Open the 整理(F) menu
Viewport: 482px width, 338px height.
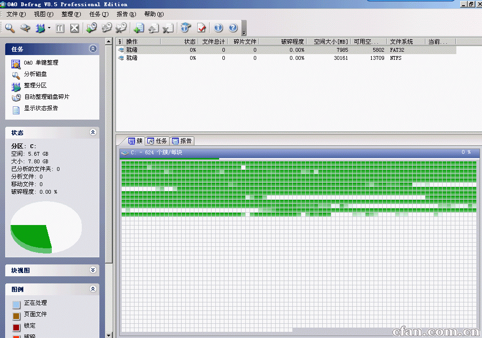(x=71, y=14)
